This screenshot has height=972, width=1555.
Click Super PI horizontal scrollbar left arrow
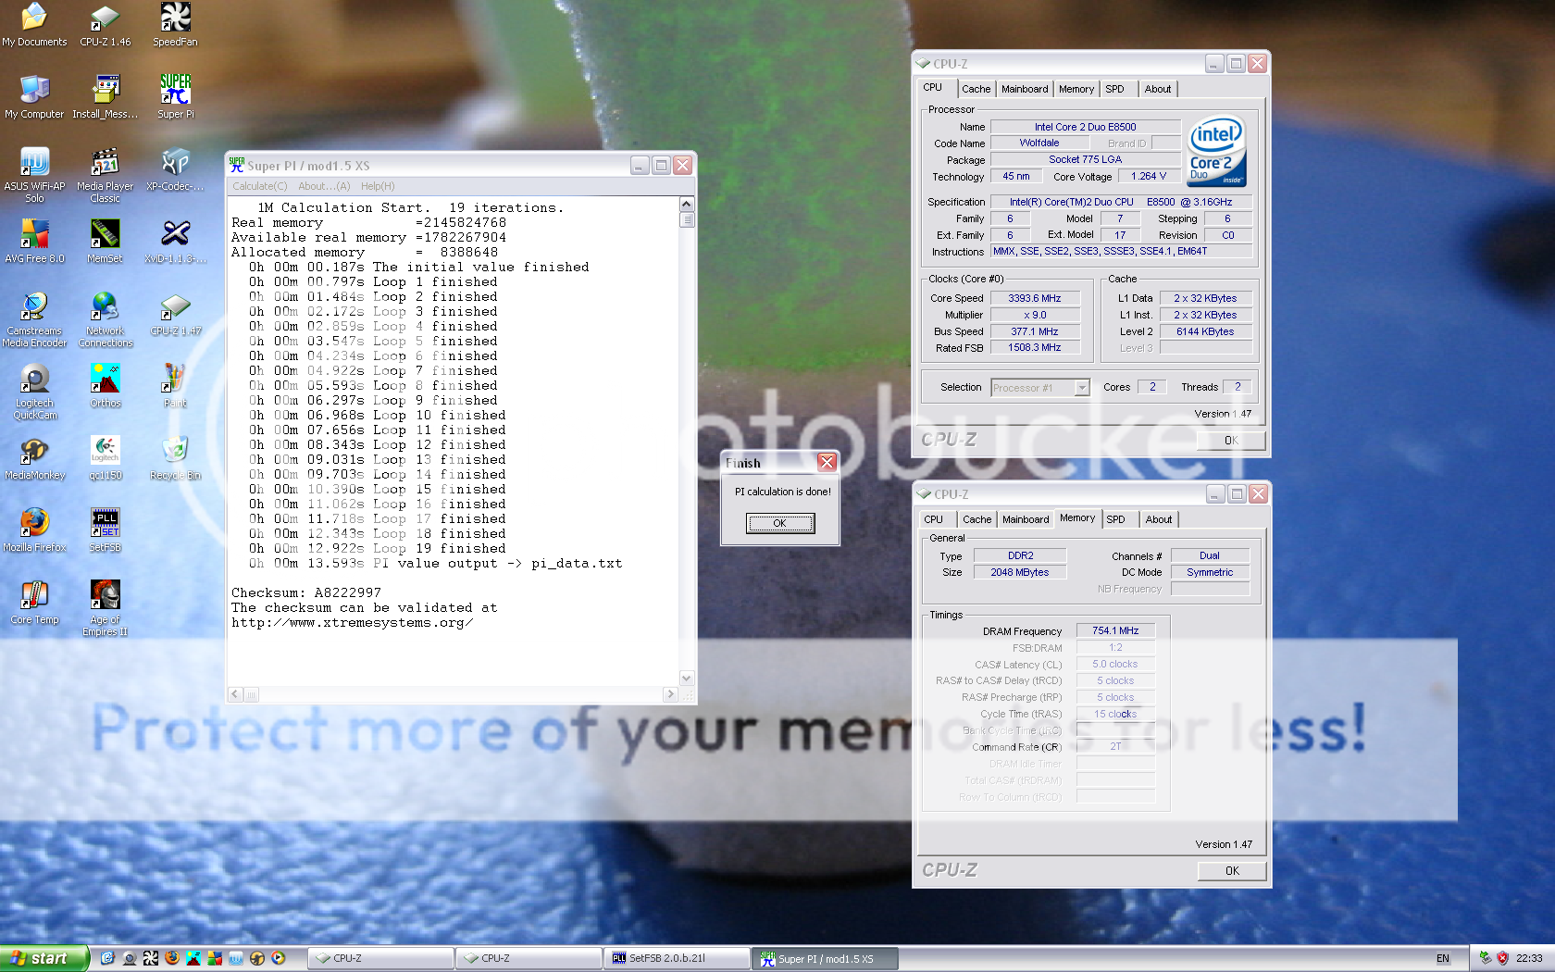click(x=235, y=694)
